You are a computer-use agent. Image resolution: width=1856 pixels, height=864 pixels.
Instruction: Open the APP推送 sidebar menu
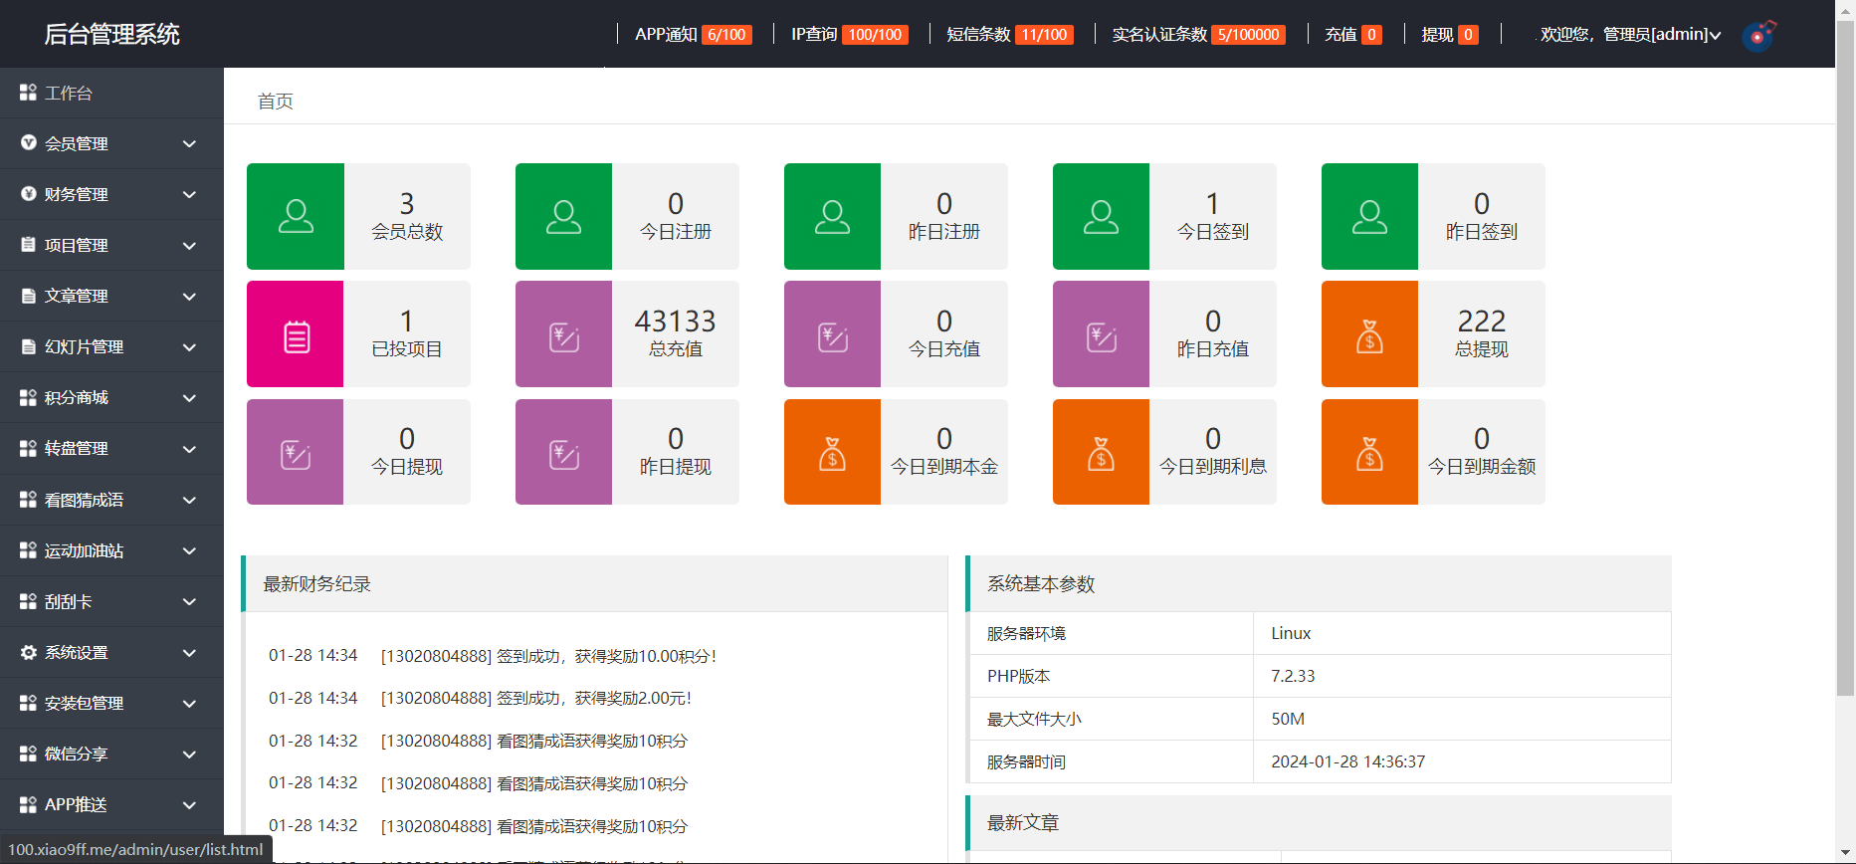[111, 804]
